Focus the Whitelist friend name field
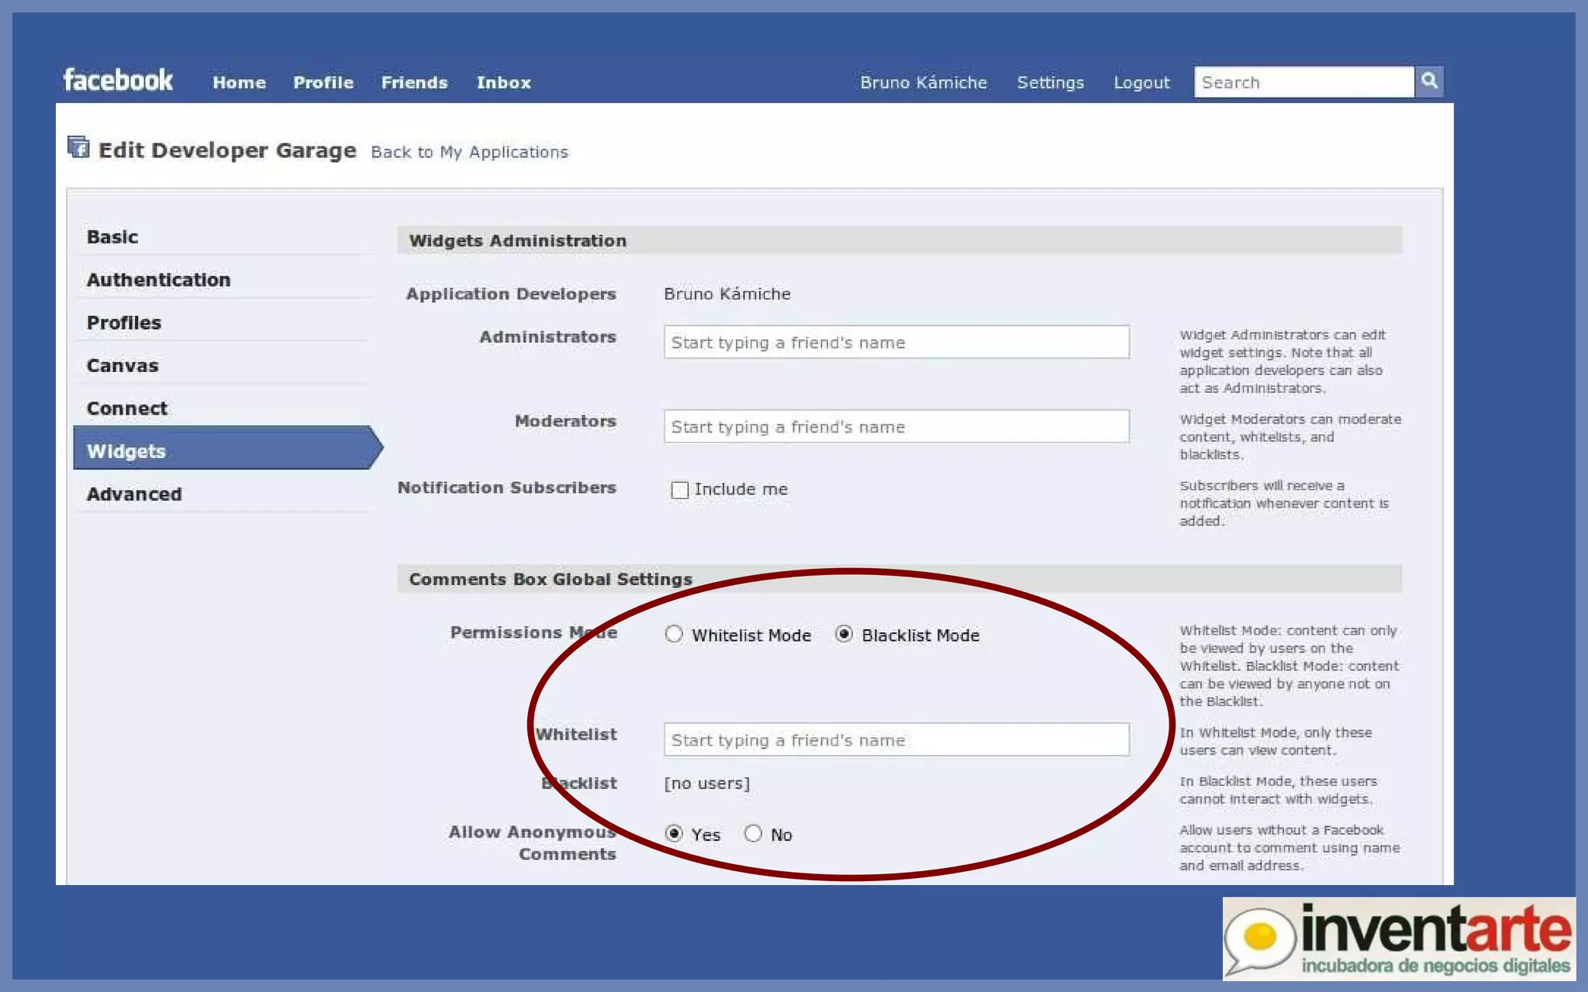 tap(896, 740)
